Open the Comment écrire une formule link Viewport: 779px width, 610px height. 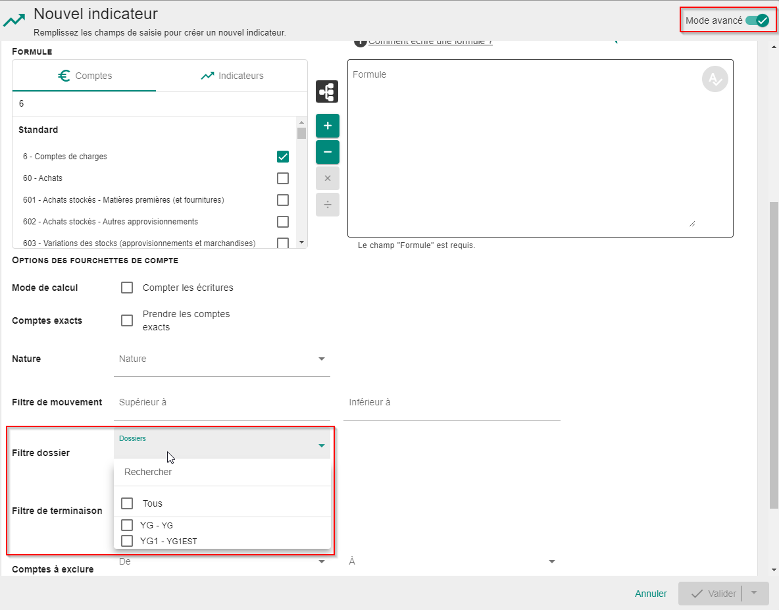(x=430, y=41)
